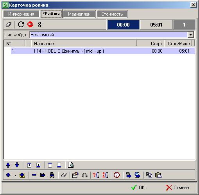Click the copy documents icon

(149, 175)
